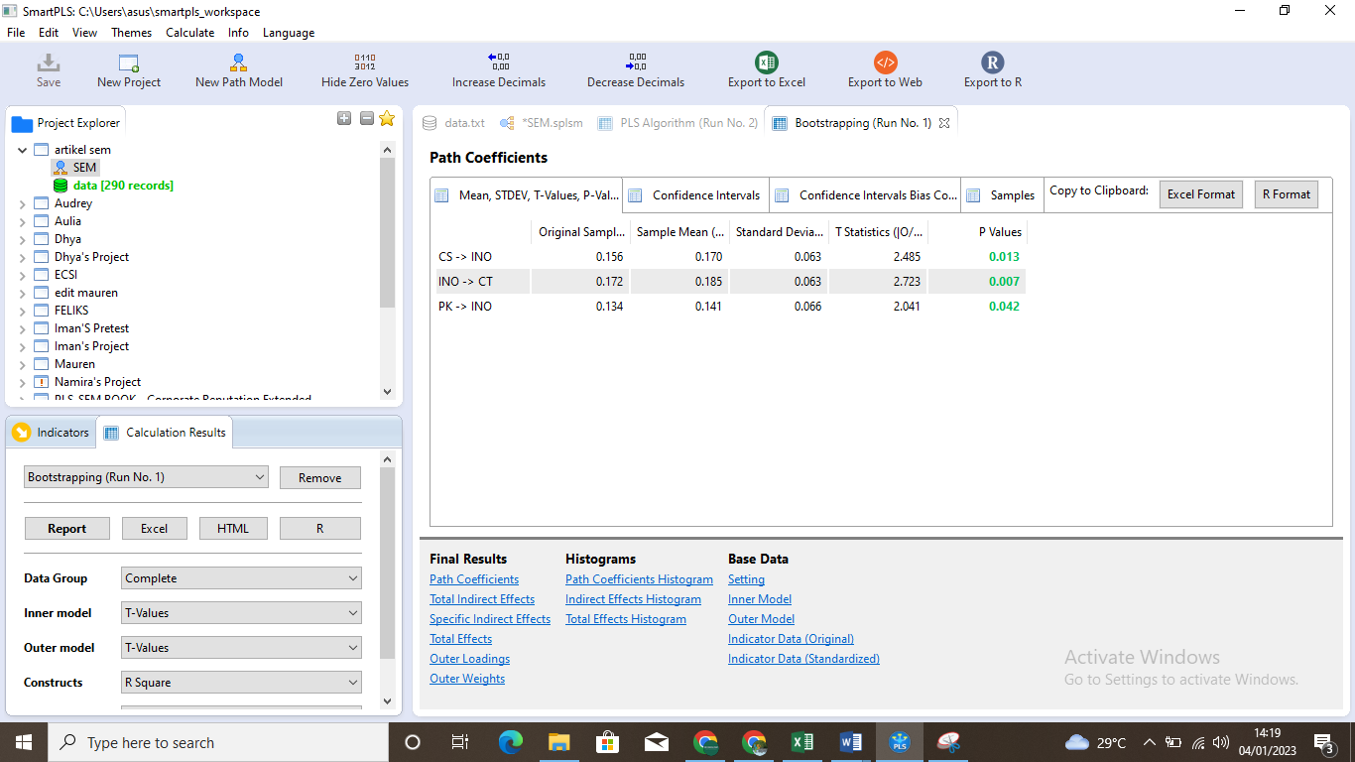Click the Excel Format clipboard button

point(1201,194)
